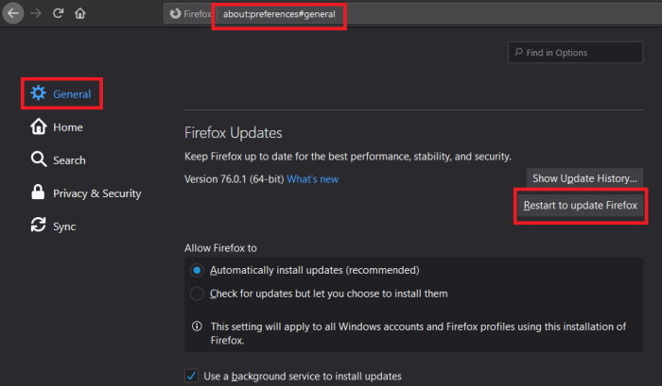Click the Privacy & Security lock icon
Image resolution: width=662 pixels, height=386 pixels.
(x=38, y=193)
